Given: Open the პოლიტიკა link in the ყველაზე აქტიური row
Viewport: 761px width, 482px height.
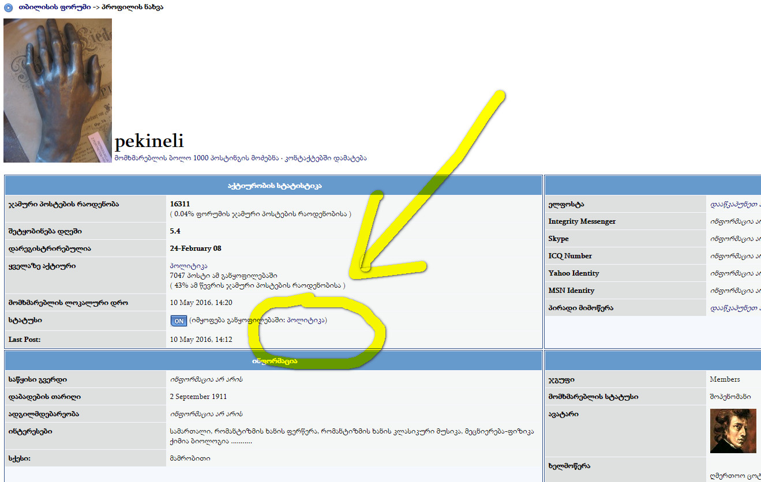Looking at the screenshot, I should pos(189,266).
